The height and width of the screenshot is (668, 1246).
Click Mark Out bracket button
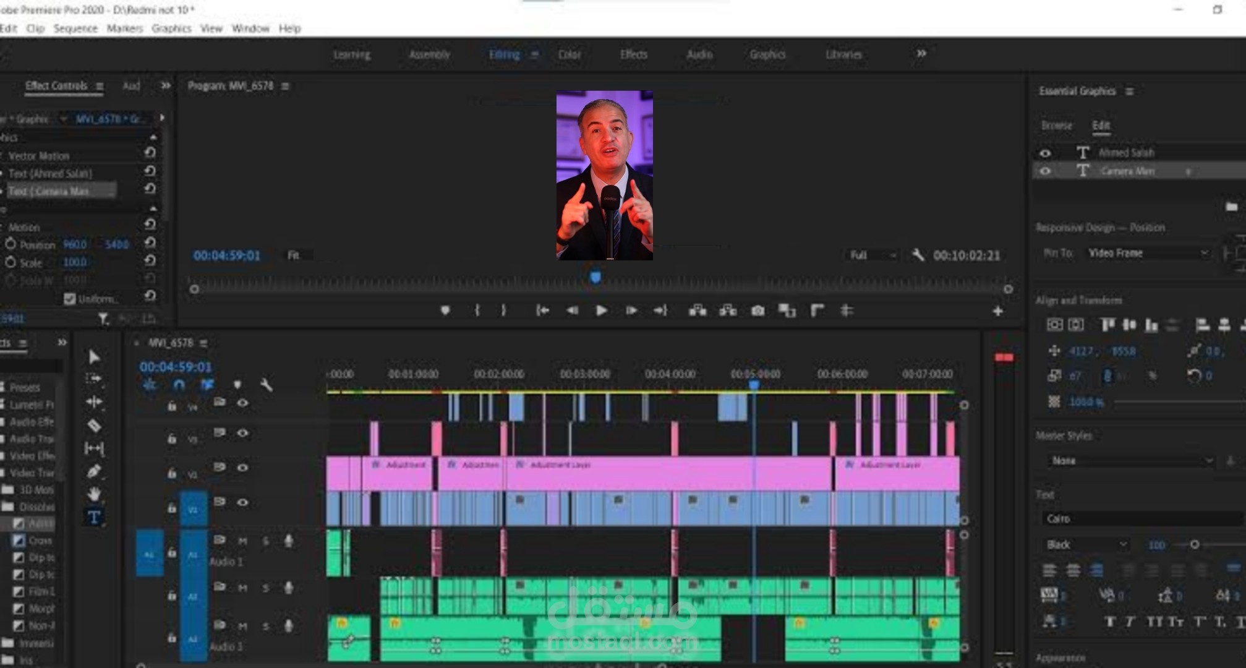[503, 310]
